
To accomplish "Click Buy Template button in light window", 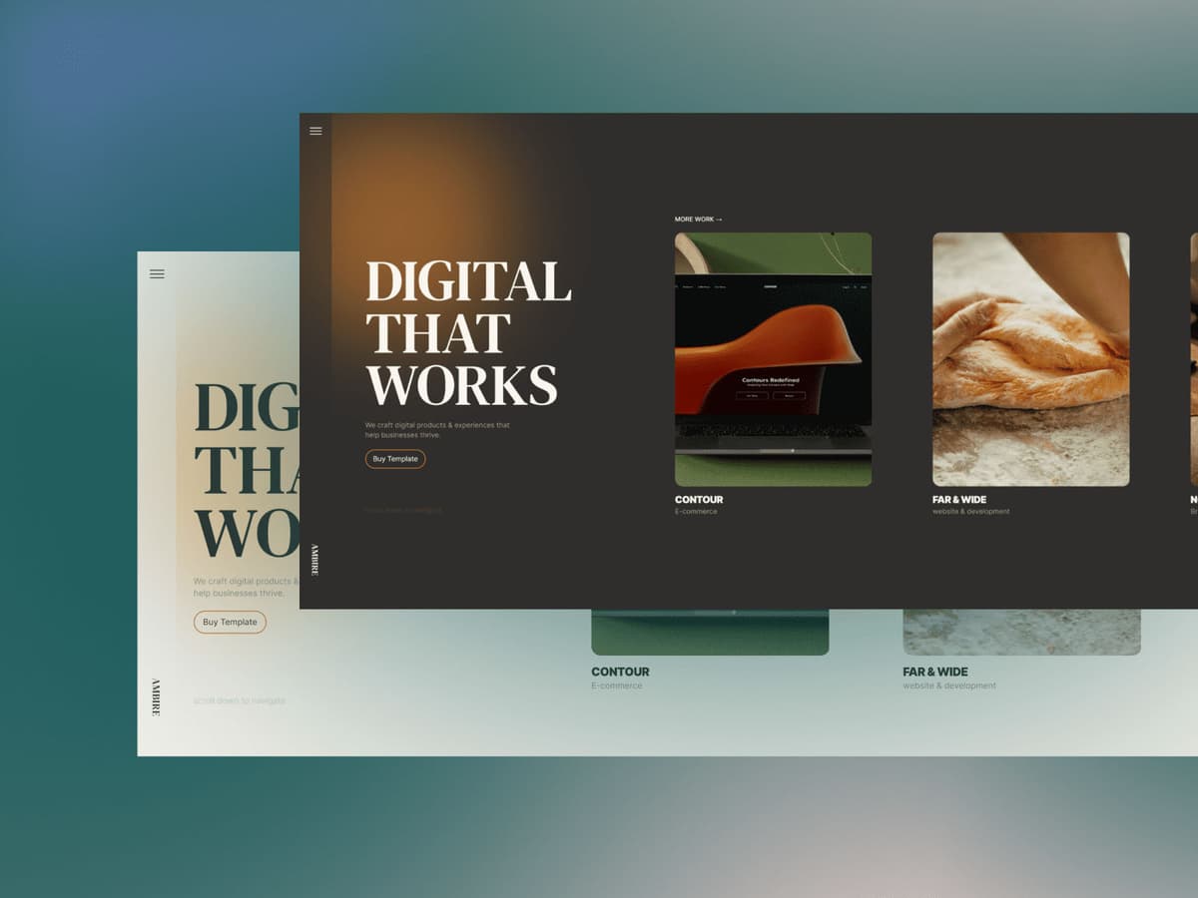I will click(x=230, y=622).
